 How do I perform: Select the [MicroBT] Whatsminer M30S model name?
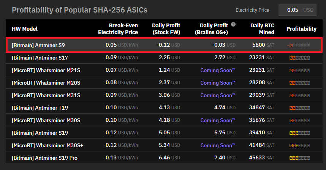[46, 120]
